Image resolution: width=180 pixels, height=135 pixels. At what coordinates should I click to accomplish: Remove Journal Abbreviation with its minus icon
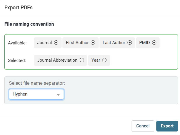pos(82,60)
